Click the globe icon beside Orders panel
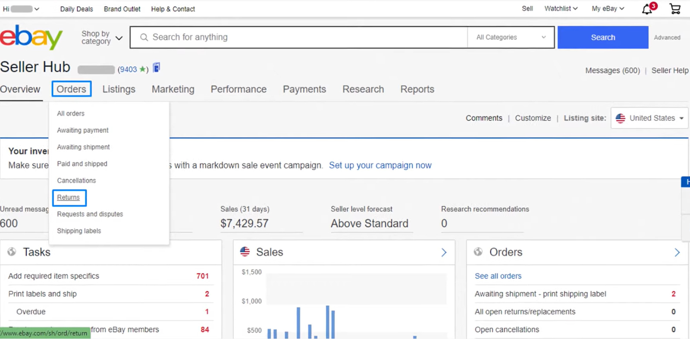Viewport: 690px width, 339px height. coord(478,252)
